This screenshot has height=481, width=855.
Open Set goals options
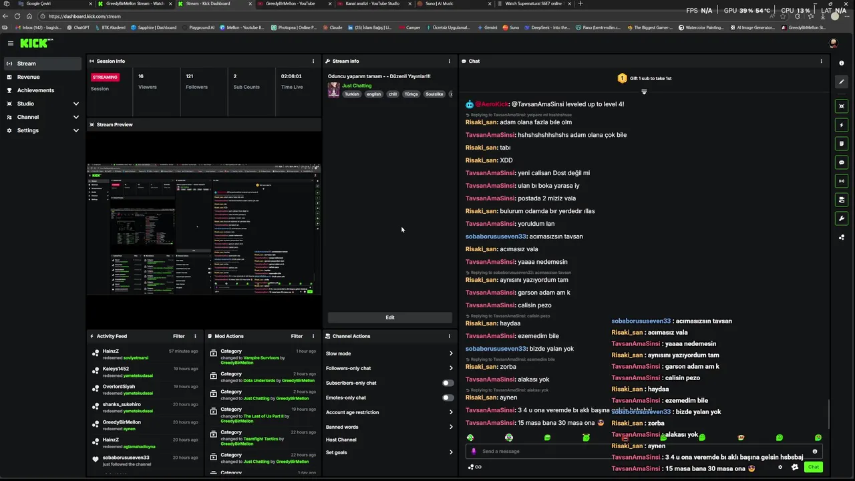coord(389,452)
